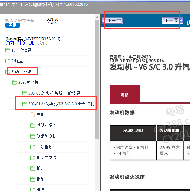Click the 下一页 next page button
The width and height of the screenshot is (190, 191).
point(172,20)
